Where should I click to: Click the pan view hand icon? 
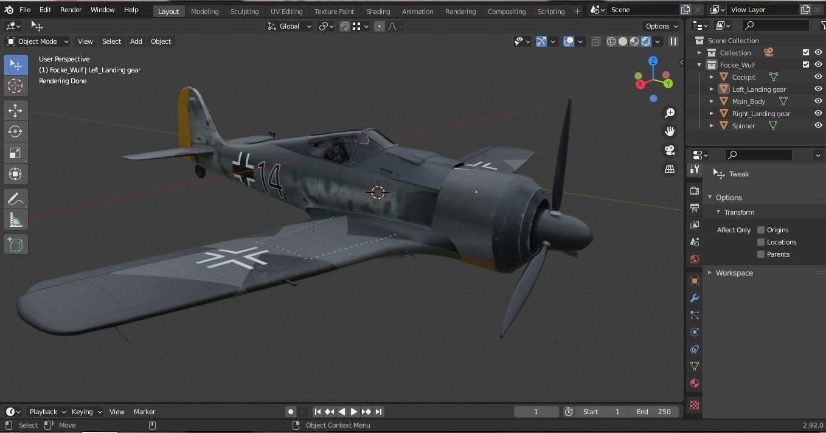click(670, 131)
